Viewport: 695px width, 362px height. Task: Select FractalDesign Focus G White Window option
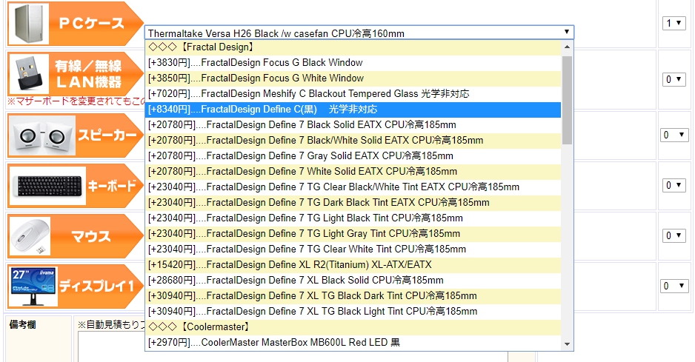point(353,78)
